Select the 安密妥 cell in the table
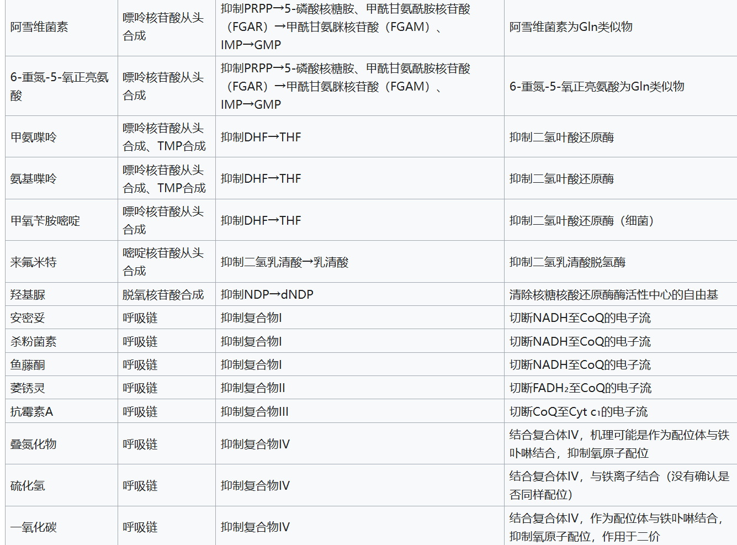 [x=28, y=318]
